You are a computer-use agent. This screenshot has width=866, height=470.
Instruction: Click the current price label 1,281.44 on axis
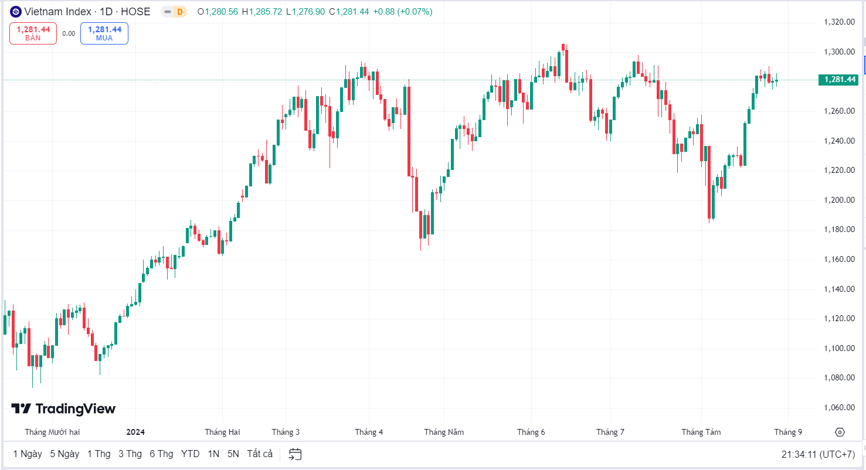tap(838, 80)
